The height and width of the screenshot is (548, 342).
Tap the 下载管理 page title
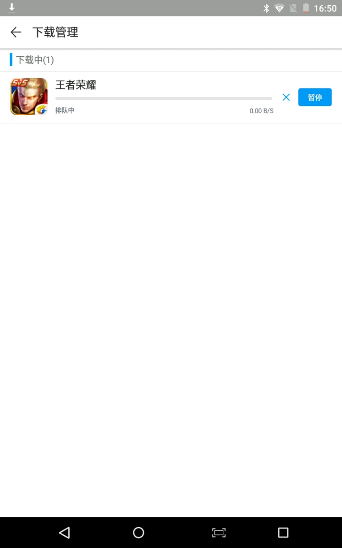point(56,32)
